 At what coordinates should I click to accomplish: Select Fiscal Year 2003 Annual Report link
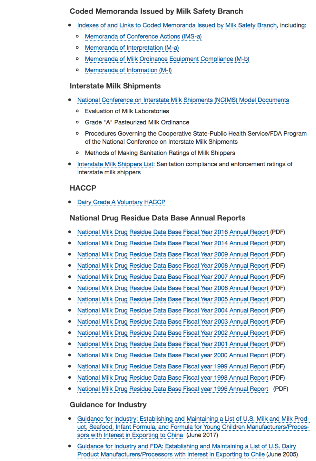click(x=173, y=322)
